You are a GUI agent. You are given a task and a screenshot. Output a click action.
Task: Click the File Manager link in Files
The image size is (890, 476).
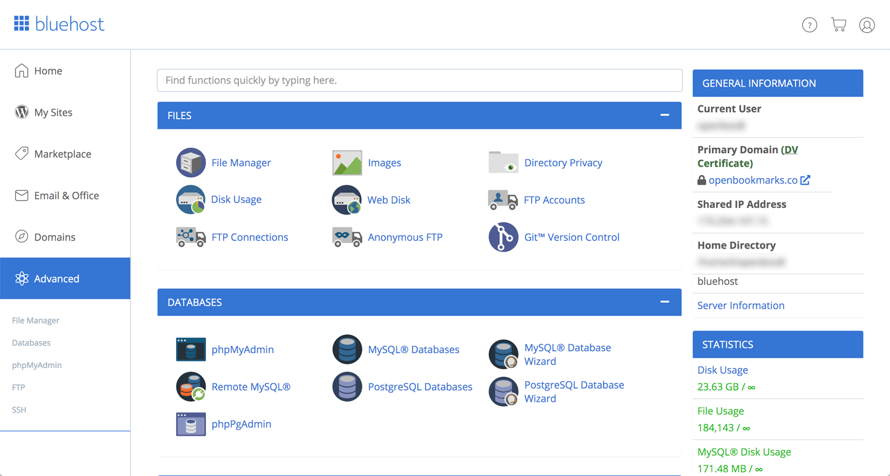click(241, 163)
